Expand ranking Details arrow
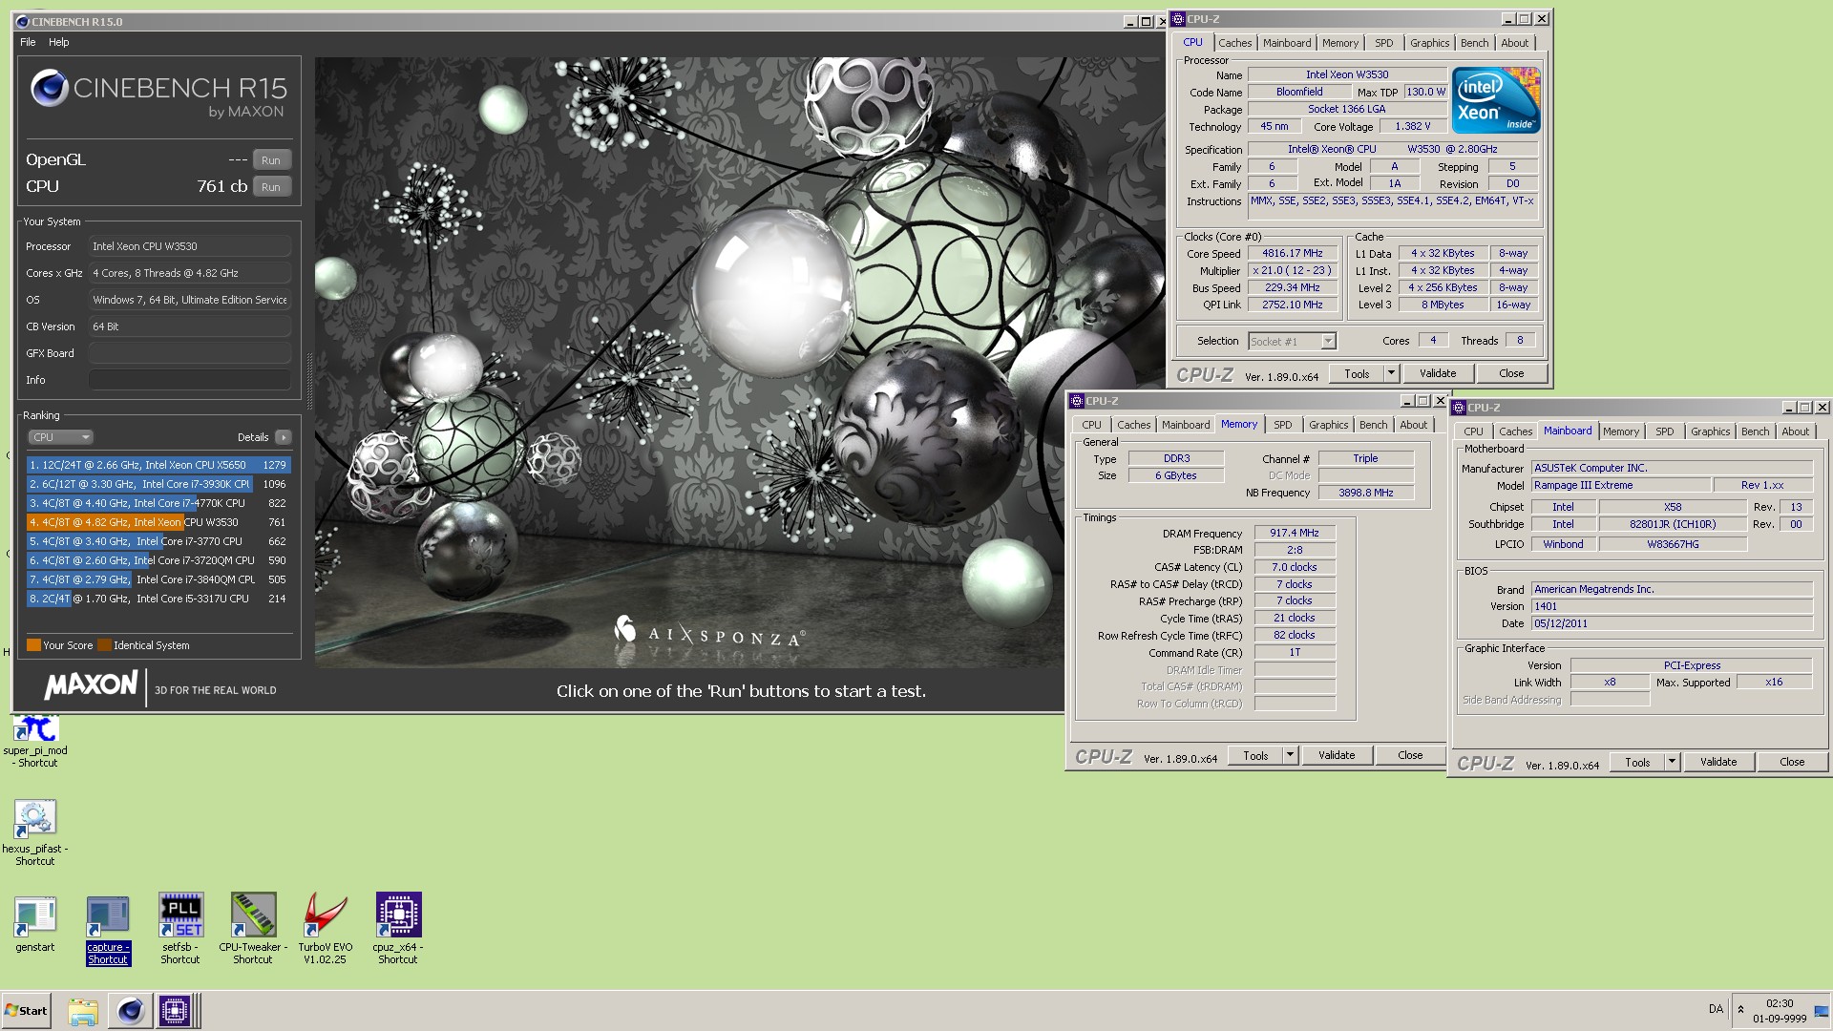The width and height of the screenshot is (1833, 1031). [283, 437]
